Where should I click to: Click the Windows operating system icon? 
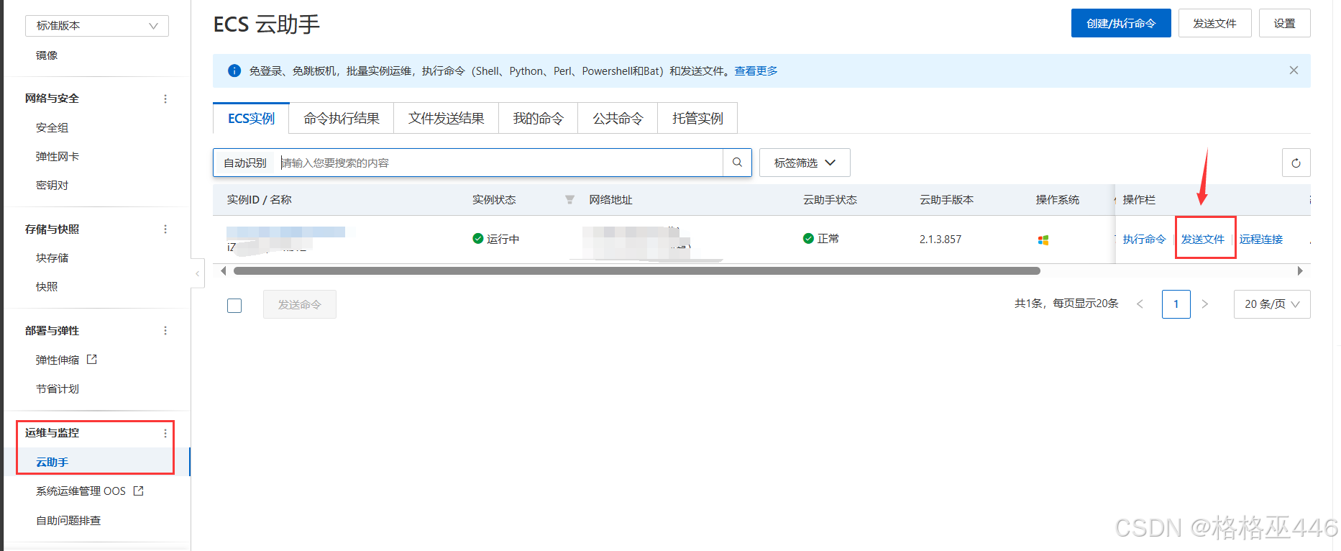click(1043, 240)
